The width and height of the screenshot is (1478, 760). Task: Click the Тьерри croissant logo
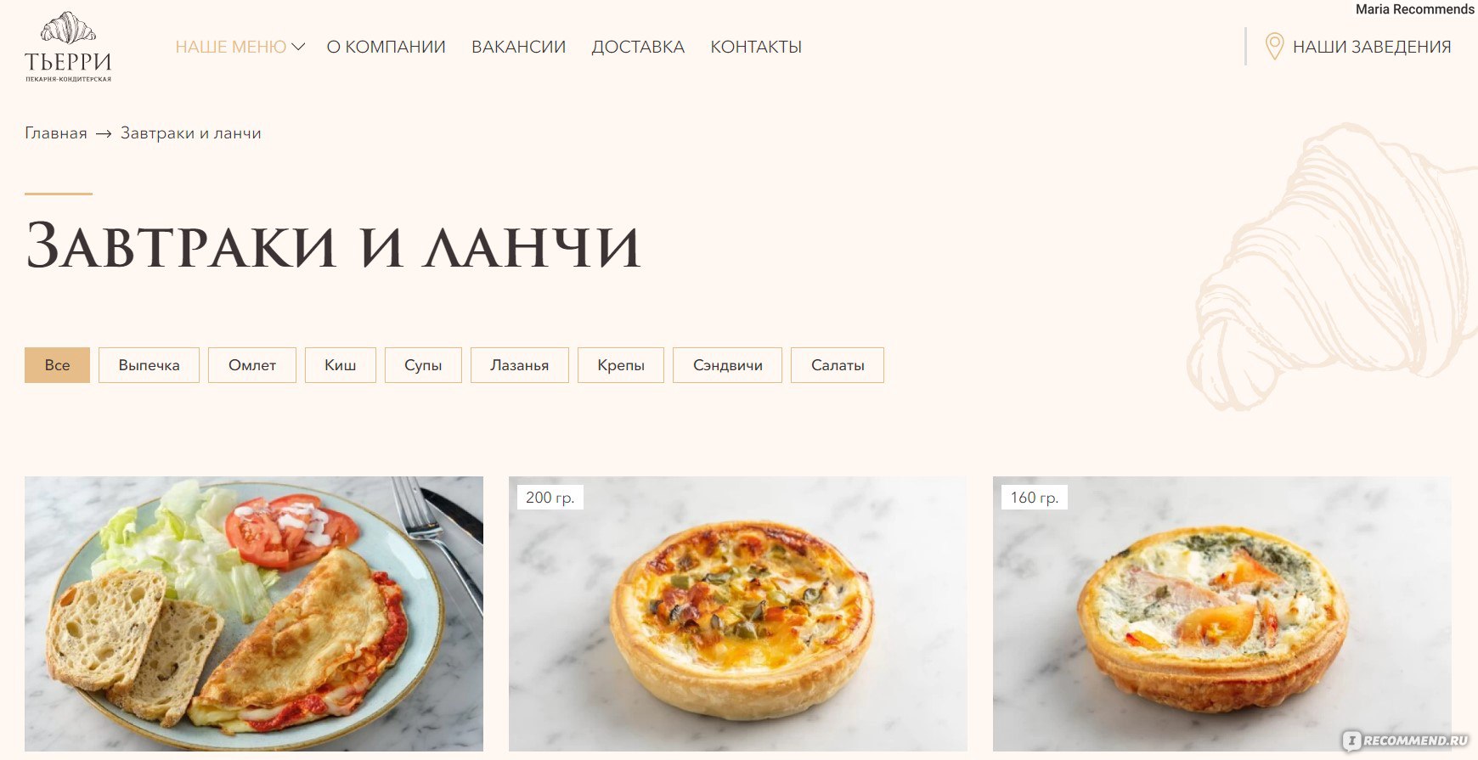pyautogui.click(x=68, y=47)
